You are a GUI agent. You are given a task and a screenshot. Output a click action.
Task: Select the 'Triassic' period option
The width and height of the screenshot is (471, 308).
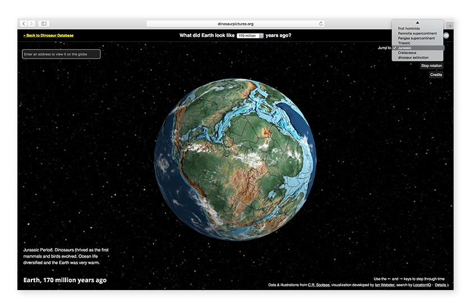point(404,43)
